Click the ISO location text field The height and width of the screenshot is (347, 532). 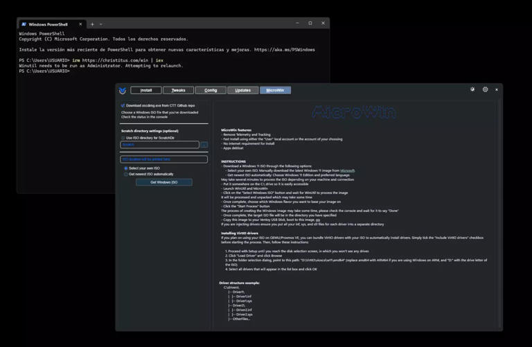point(163,159)
